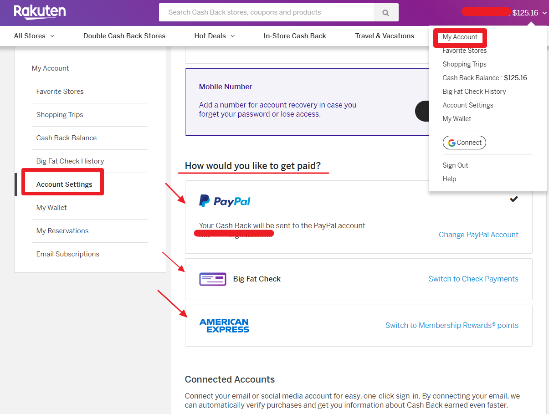Select My Account in the dropdown menu
Viewport: 549px width, 414px height.
[x=460, y=37]
